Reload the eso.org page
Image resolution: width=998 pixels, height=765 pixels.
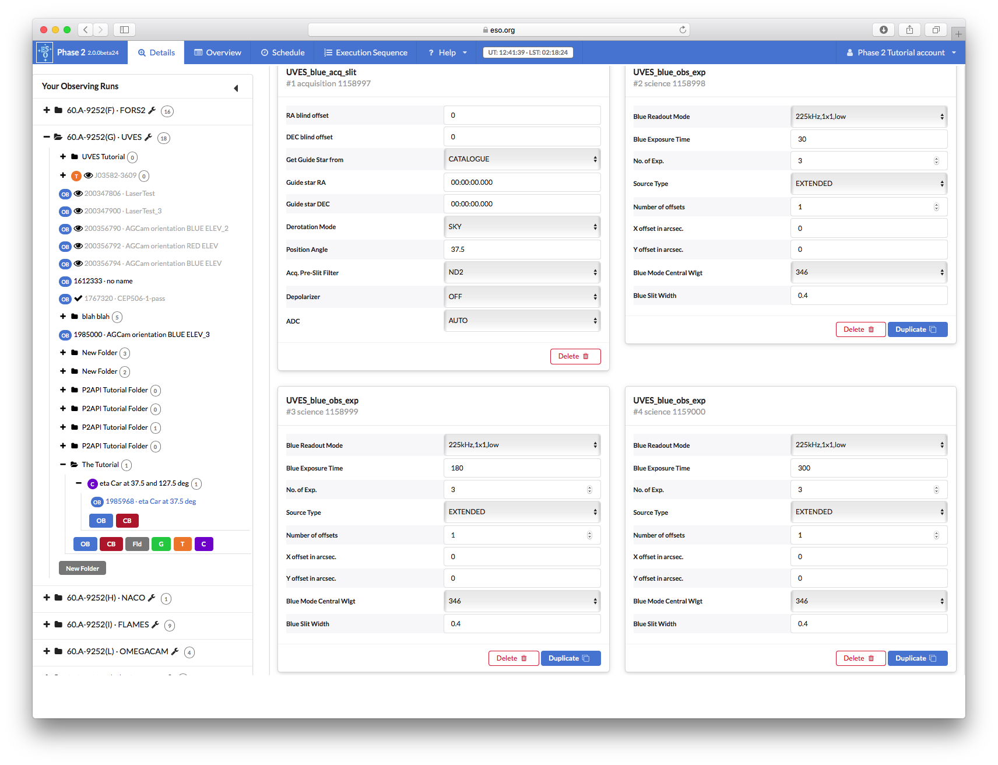pyautogui.click(x=683, y=30)
